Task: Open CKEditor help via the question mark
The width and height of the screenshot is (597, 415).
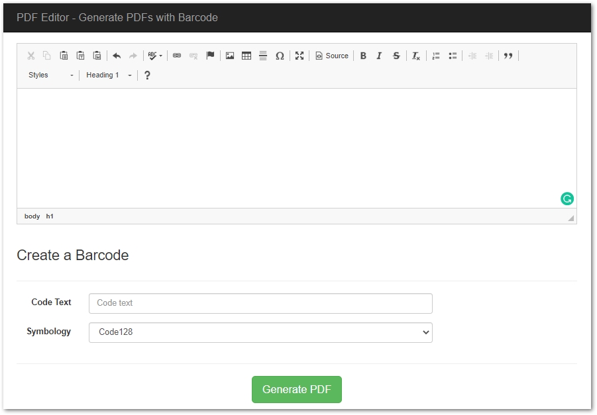Action: [147, 75]
